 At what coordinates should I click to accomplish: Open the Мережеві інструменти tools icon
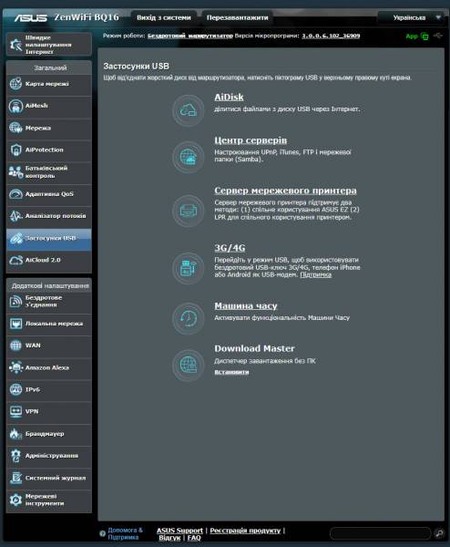(15, 501)
